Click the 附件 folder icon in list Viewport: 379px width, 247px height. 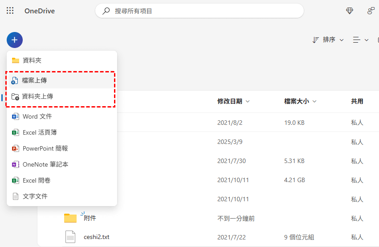click(x=70, y=218)
